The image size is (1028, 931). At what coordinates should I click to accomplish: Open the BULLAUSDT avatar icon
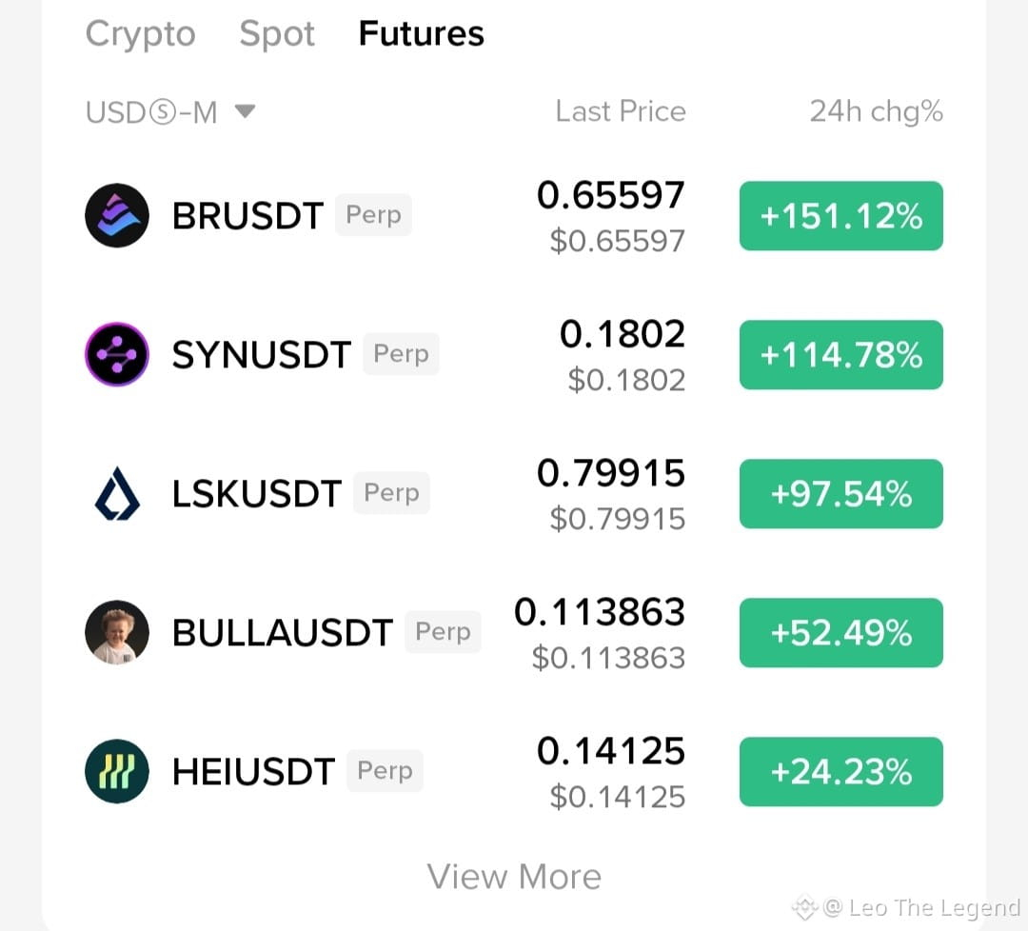coord(117,632)
